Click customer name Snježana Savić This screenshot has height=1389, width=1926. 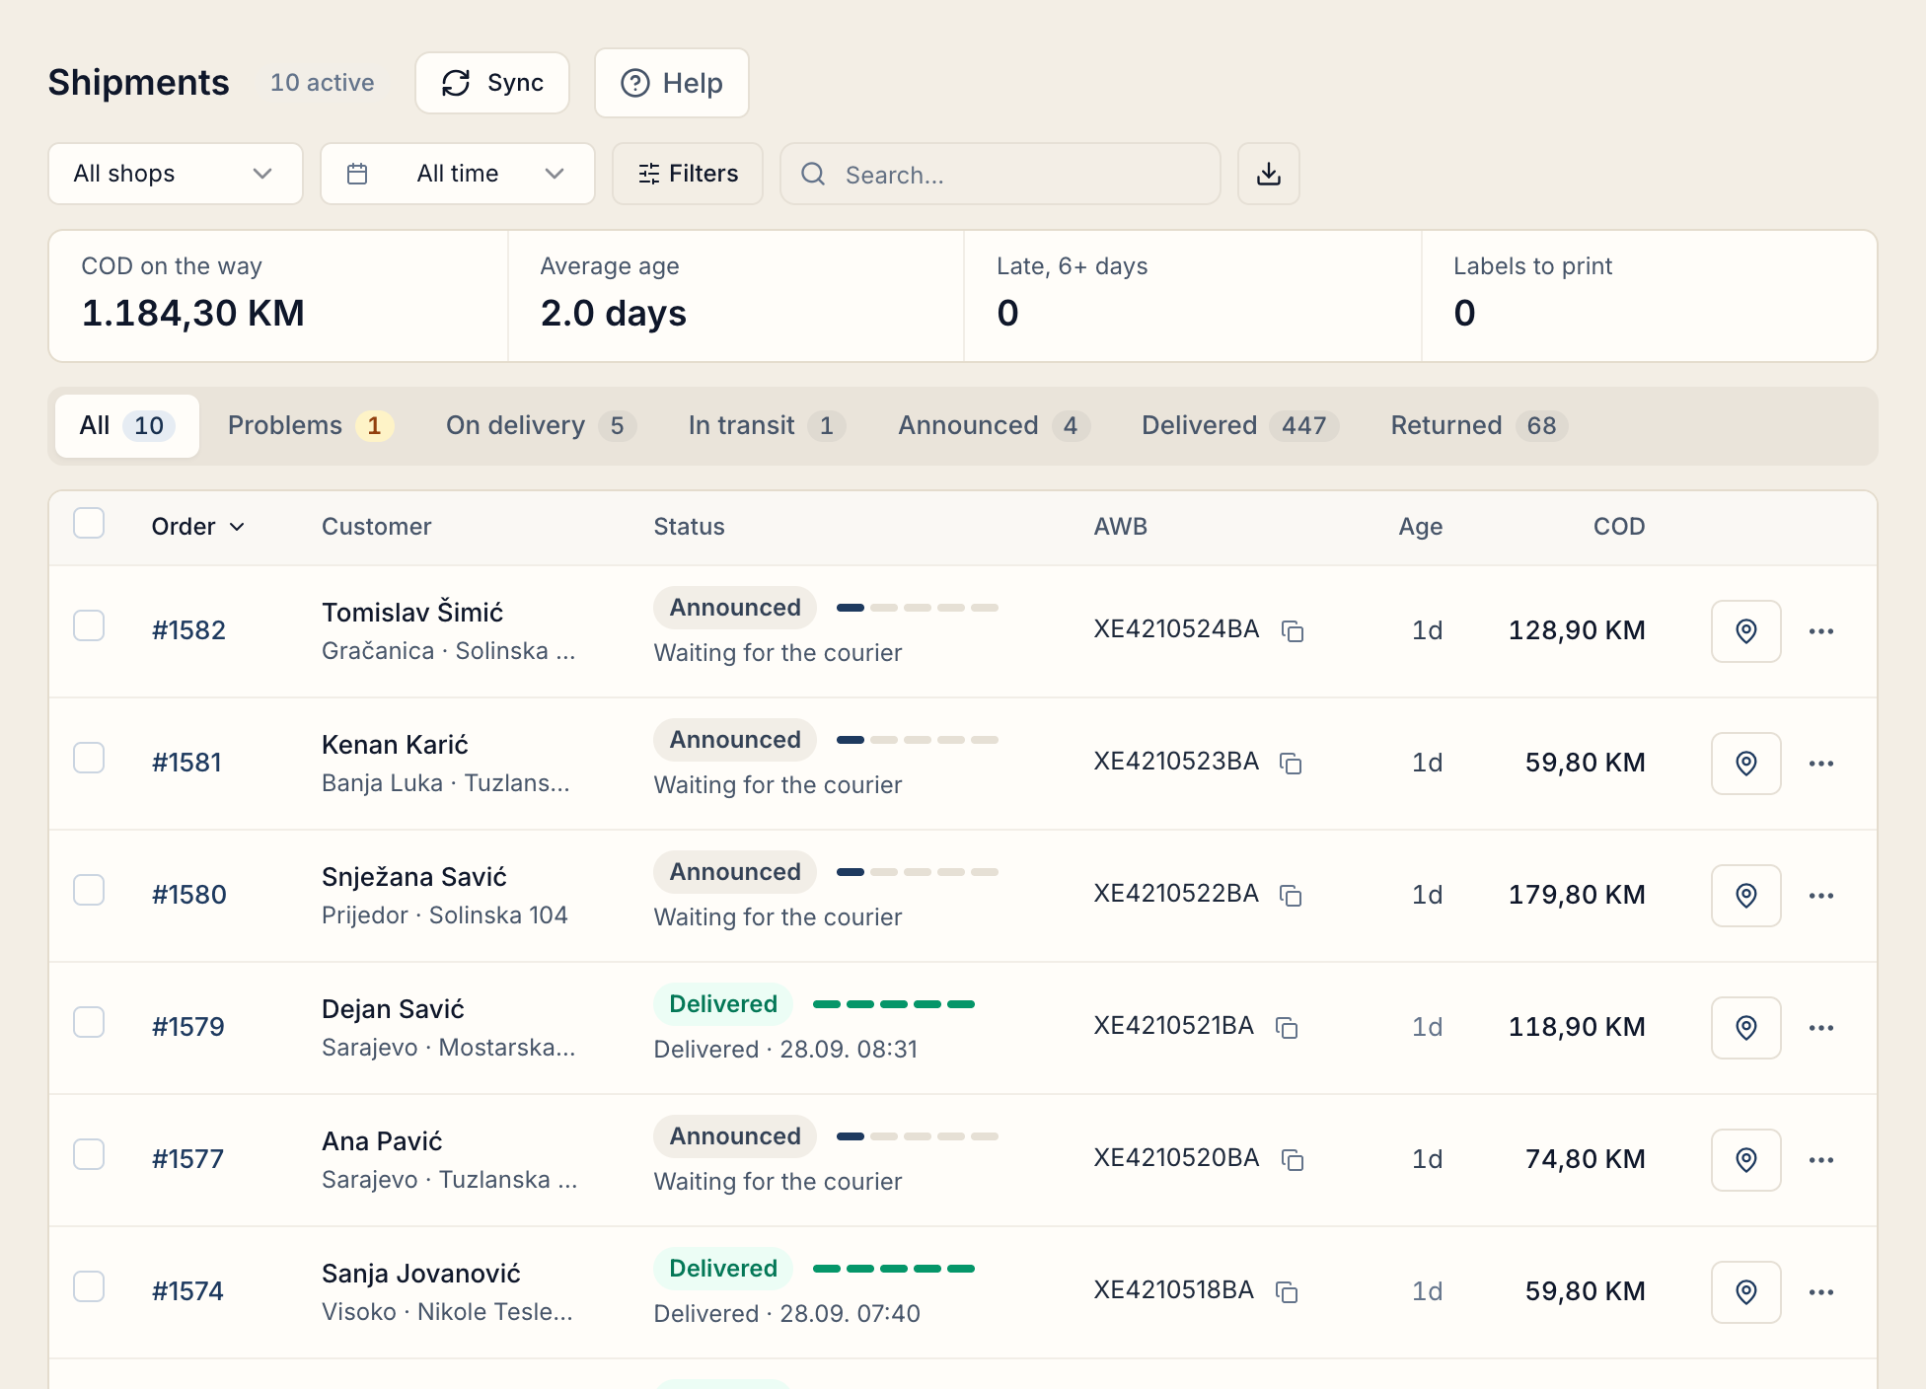[x=414, y=877]
